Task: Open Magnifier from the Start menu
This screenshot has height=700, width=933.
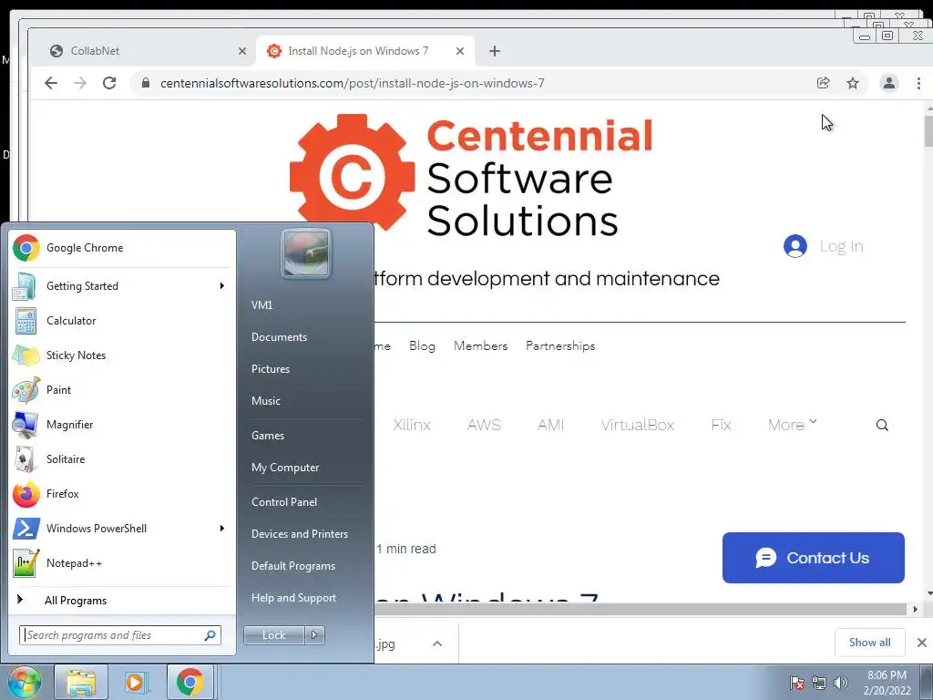Action: [122, 425]
